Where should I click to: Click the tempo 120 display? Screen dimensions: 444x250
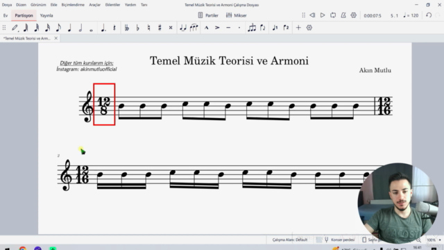411,15
